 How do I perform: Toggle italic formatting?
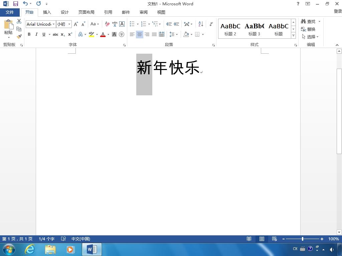point(36,34)
